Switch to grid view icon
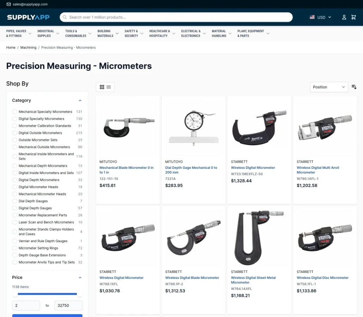The image size is (363, 317). coord(102,87)
